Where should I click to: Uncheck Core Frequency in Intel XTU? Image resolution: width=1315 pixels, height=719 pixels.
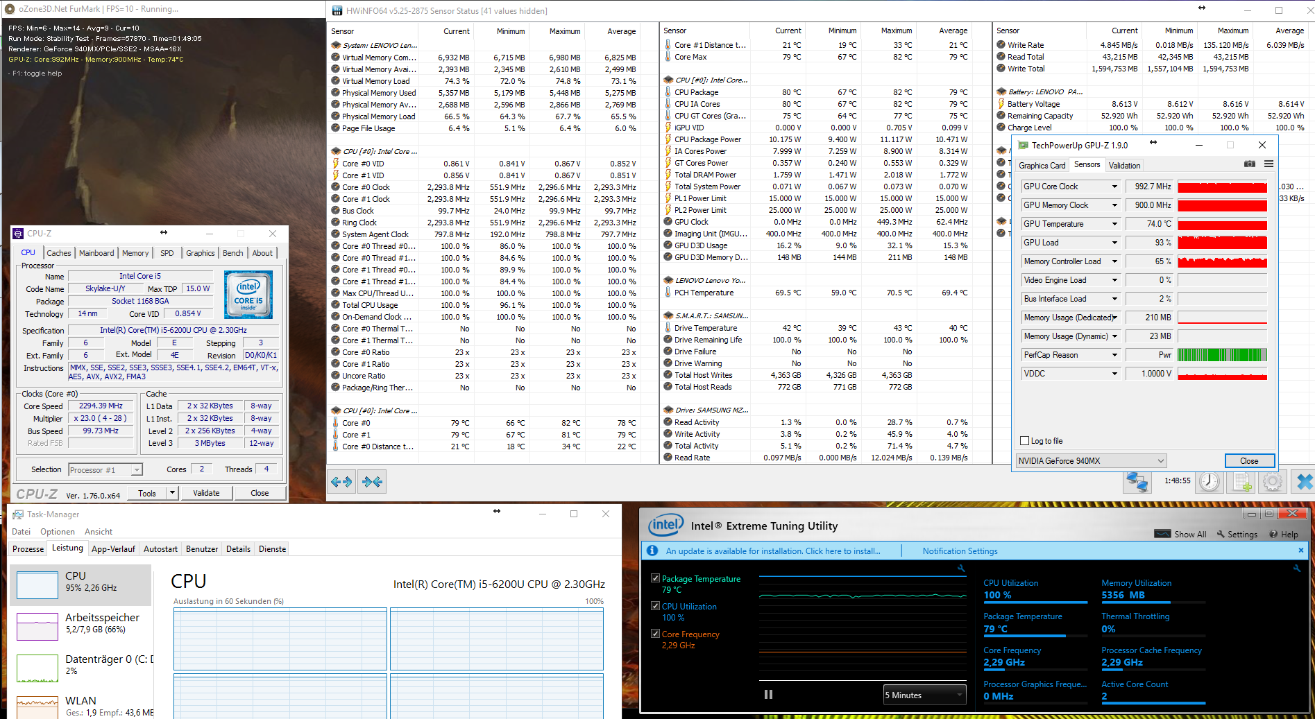coord(655,634)
